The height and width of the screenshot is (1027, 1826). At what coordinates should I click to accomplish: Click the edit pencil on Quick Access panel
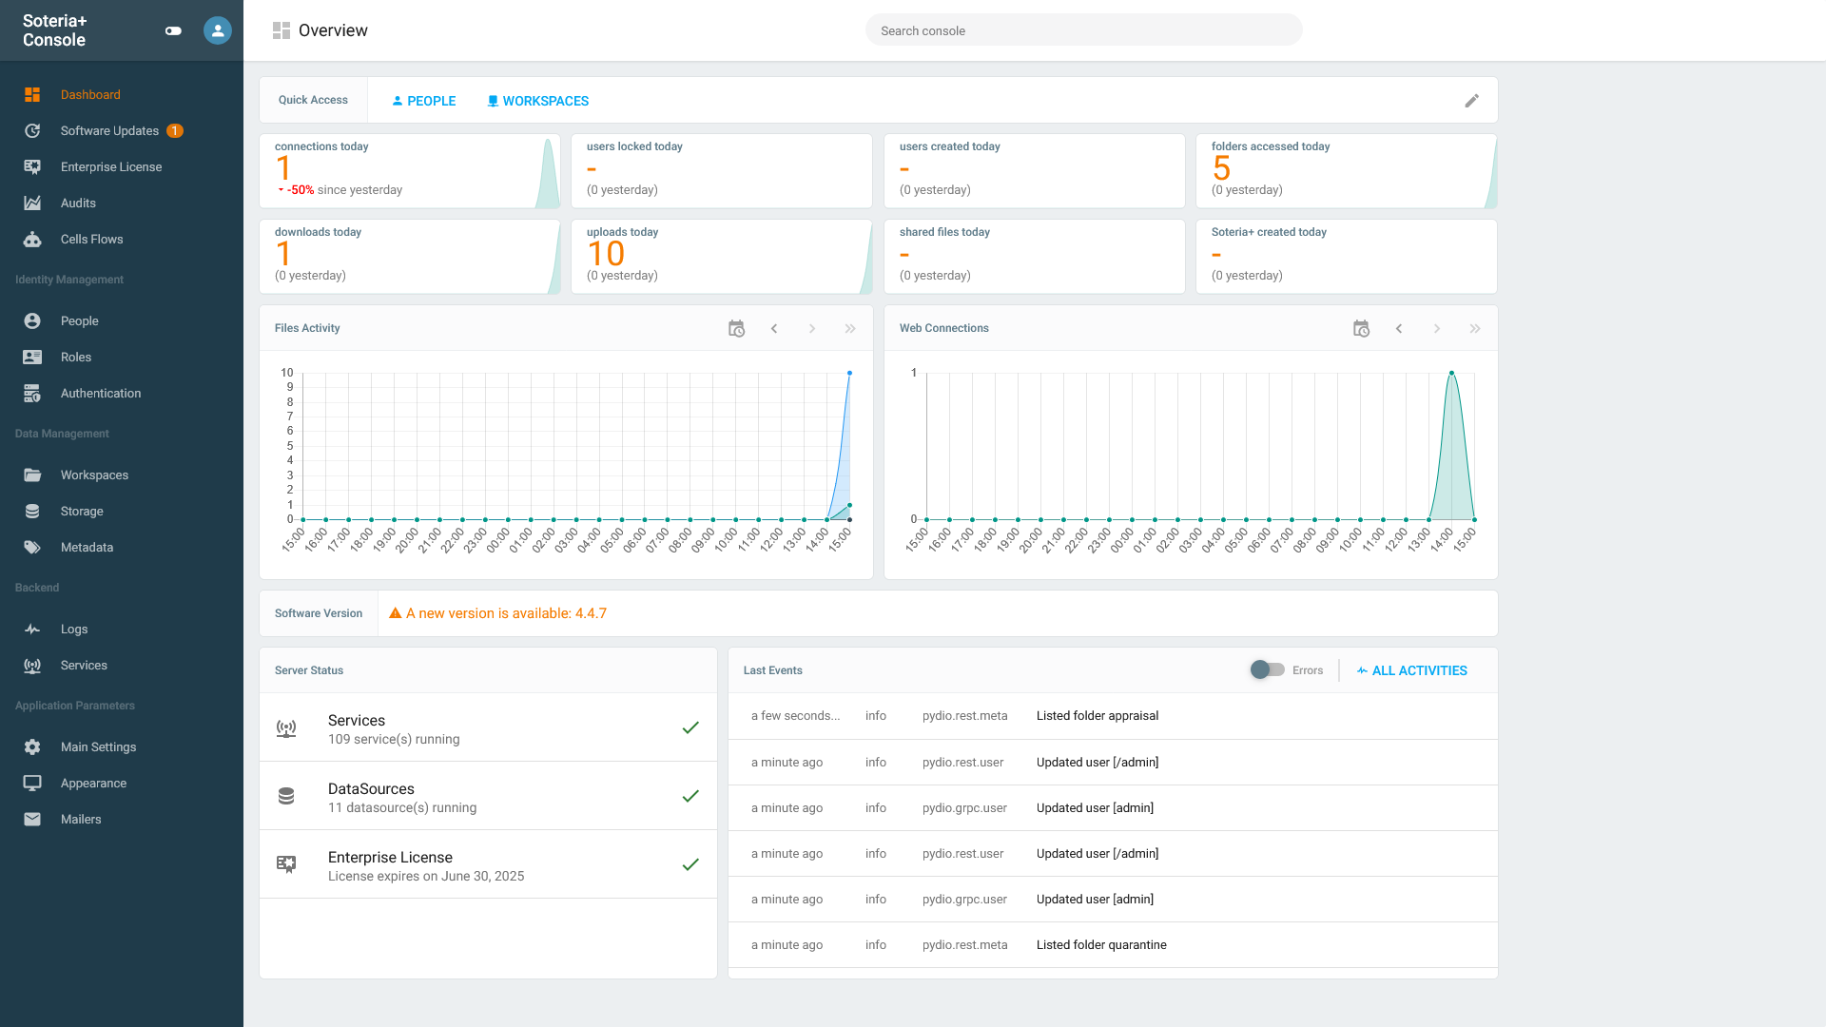(x=1472, y=100)
